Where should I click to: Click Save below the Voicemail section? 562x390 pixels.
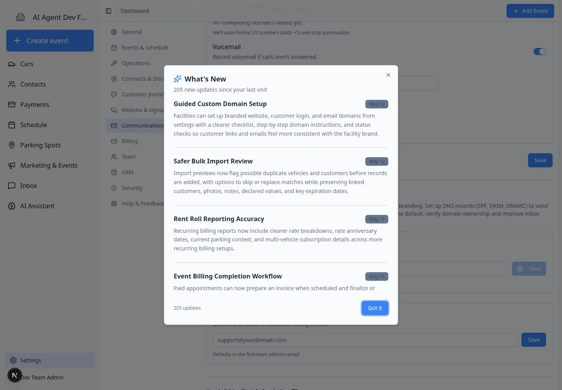click(540, 160)
